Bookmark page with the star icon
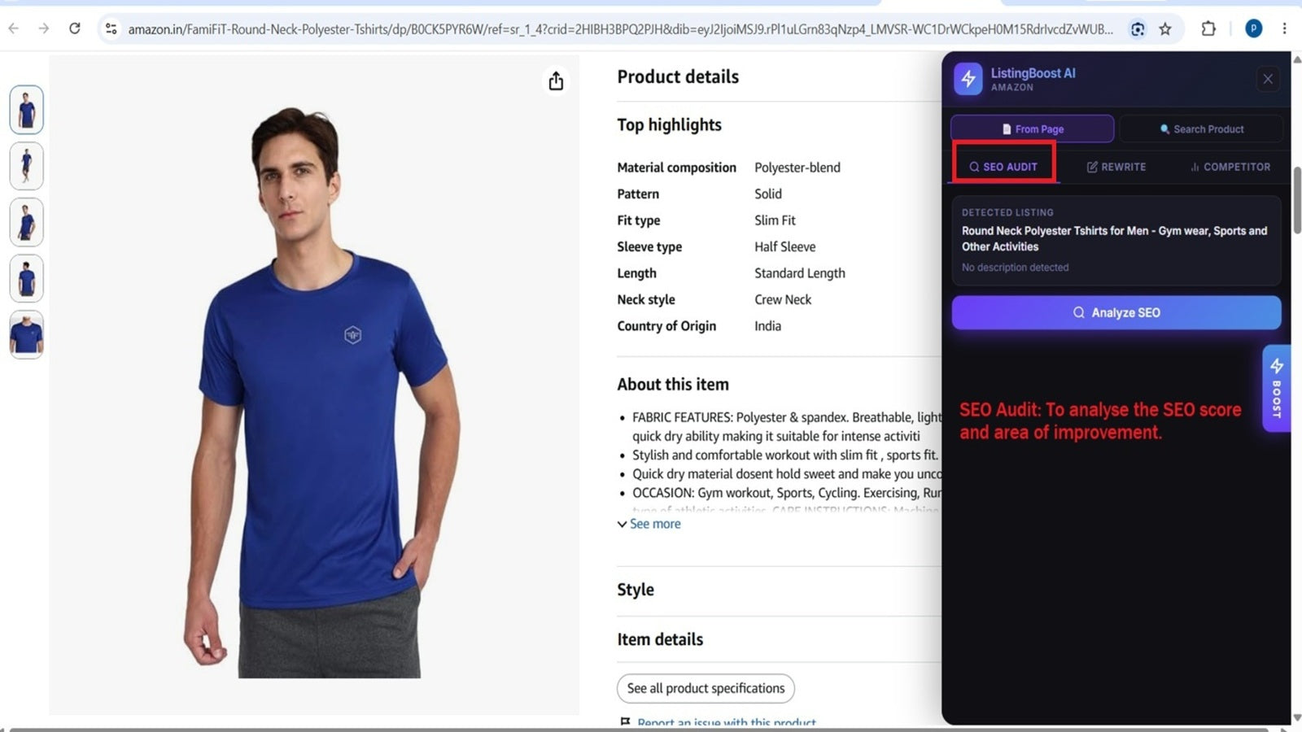The width and height of the screenshot is (1302, 732). pos(1165,29)
